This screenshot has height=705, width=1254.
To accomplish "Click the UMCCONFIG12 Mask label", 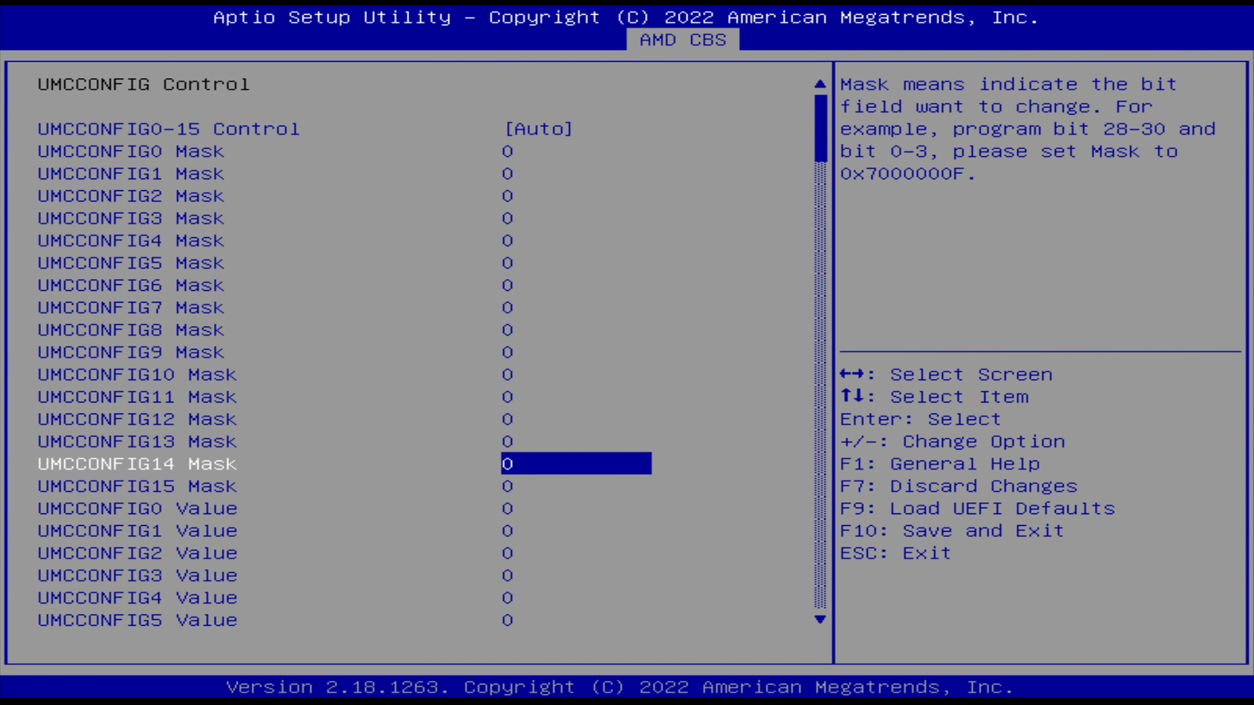I will [x=137, y=419].
